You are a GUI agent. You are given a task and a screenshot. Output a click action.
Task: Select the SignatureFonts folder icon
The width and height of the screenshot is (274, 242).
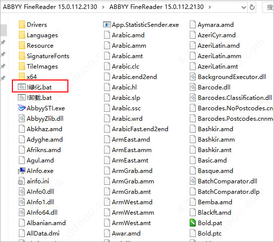(x=22, y=56)
